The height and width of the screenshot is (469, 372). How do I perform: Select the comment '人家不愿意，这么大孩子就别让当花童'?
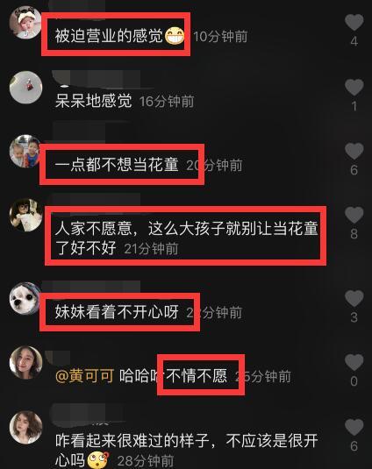click(186, 229)
